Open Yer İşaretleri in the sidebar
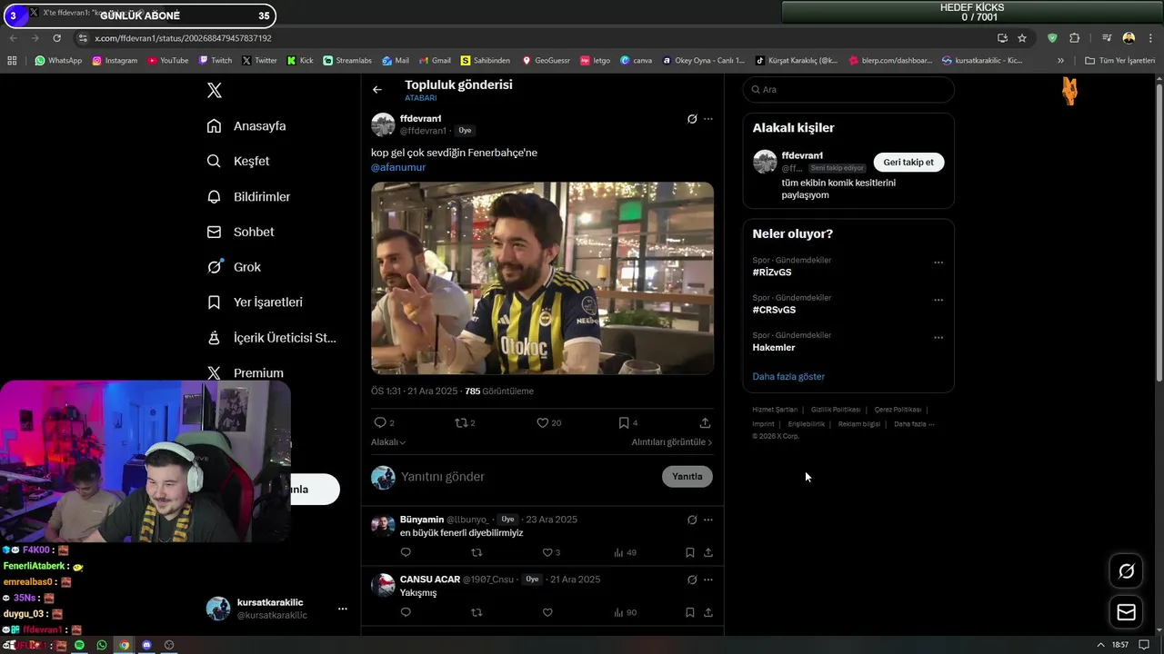This screenshot has height=654, width=1164. (x=255, y=302)
